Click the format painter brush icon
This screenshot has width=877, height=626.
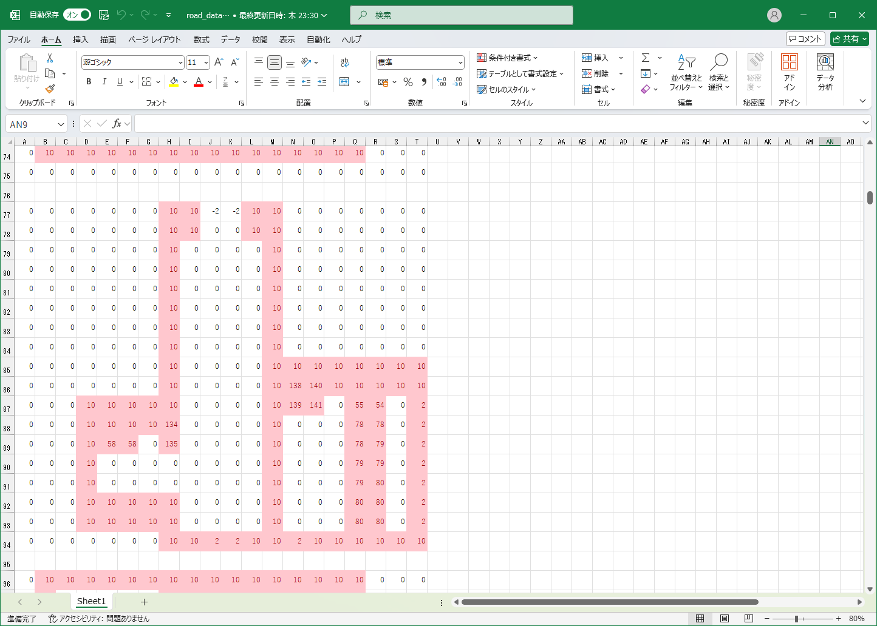(50, 89)
